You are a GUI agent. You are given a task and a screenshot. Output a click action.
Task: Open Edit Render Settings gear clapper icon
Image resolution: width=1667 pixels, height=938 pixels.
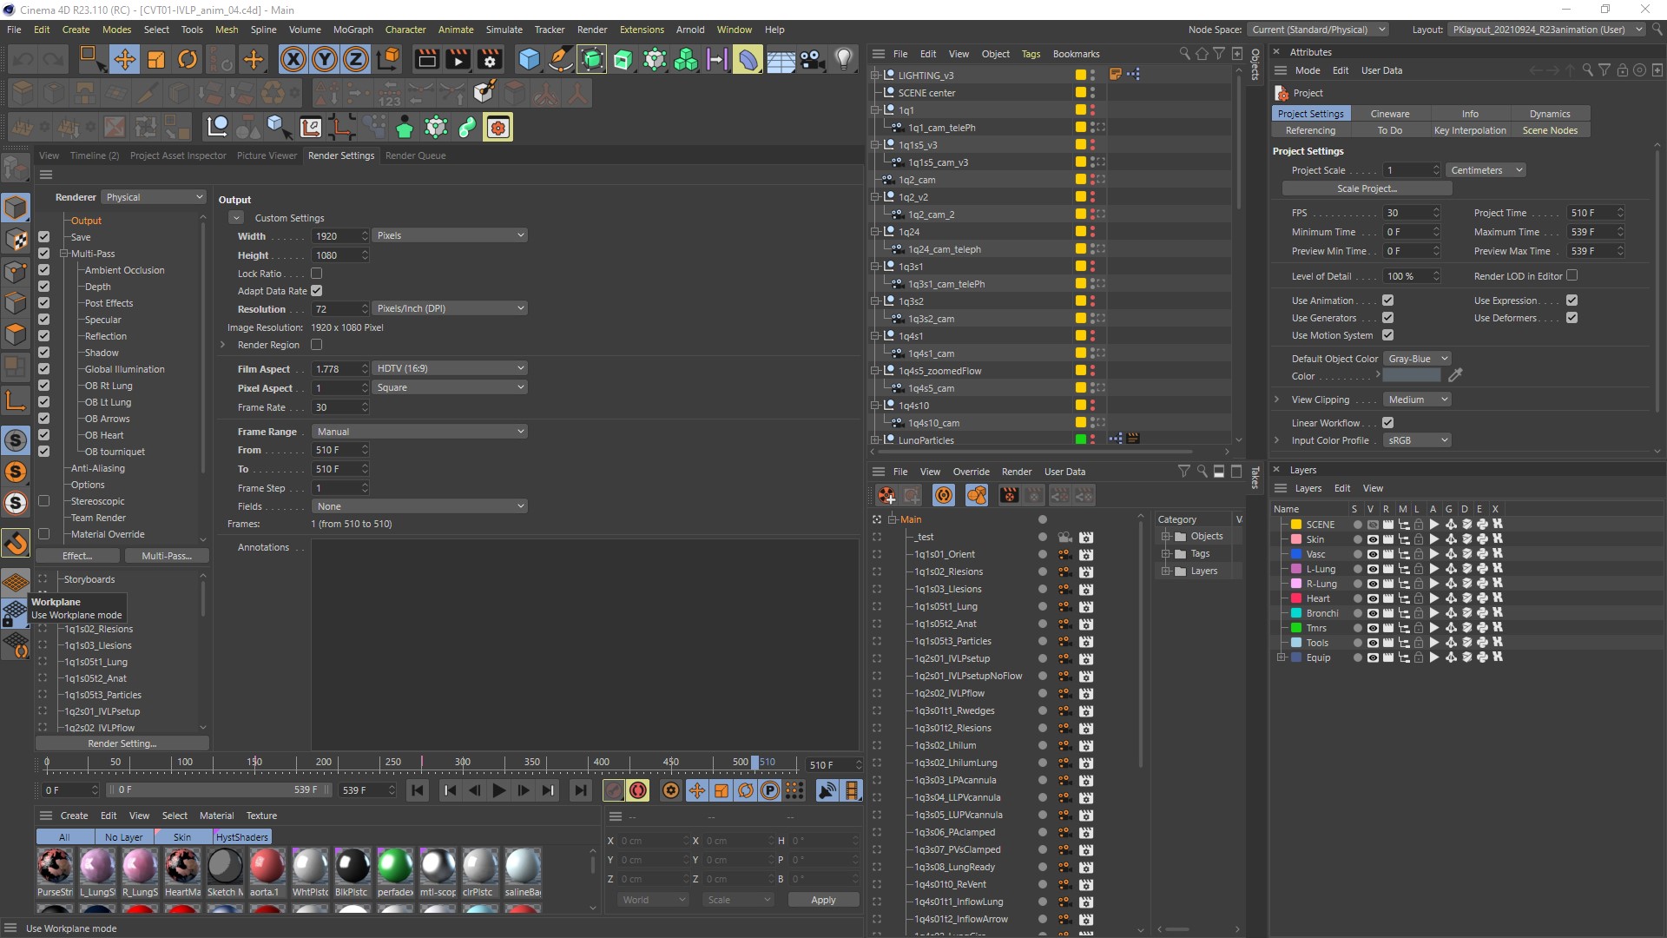[x=491, y=59]
